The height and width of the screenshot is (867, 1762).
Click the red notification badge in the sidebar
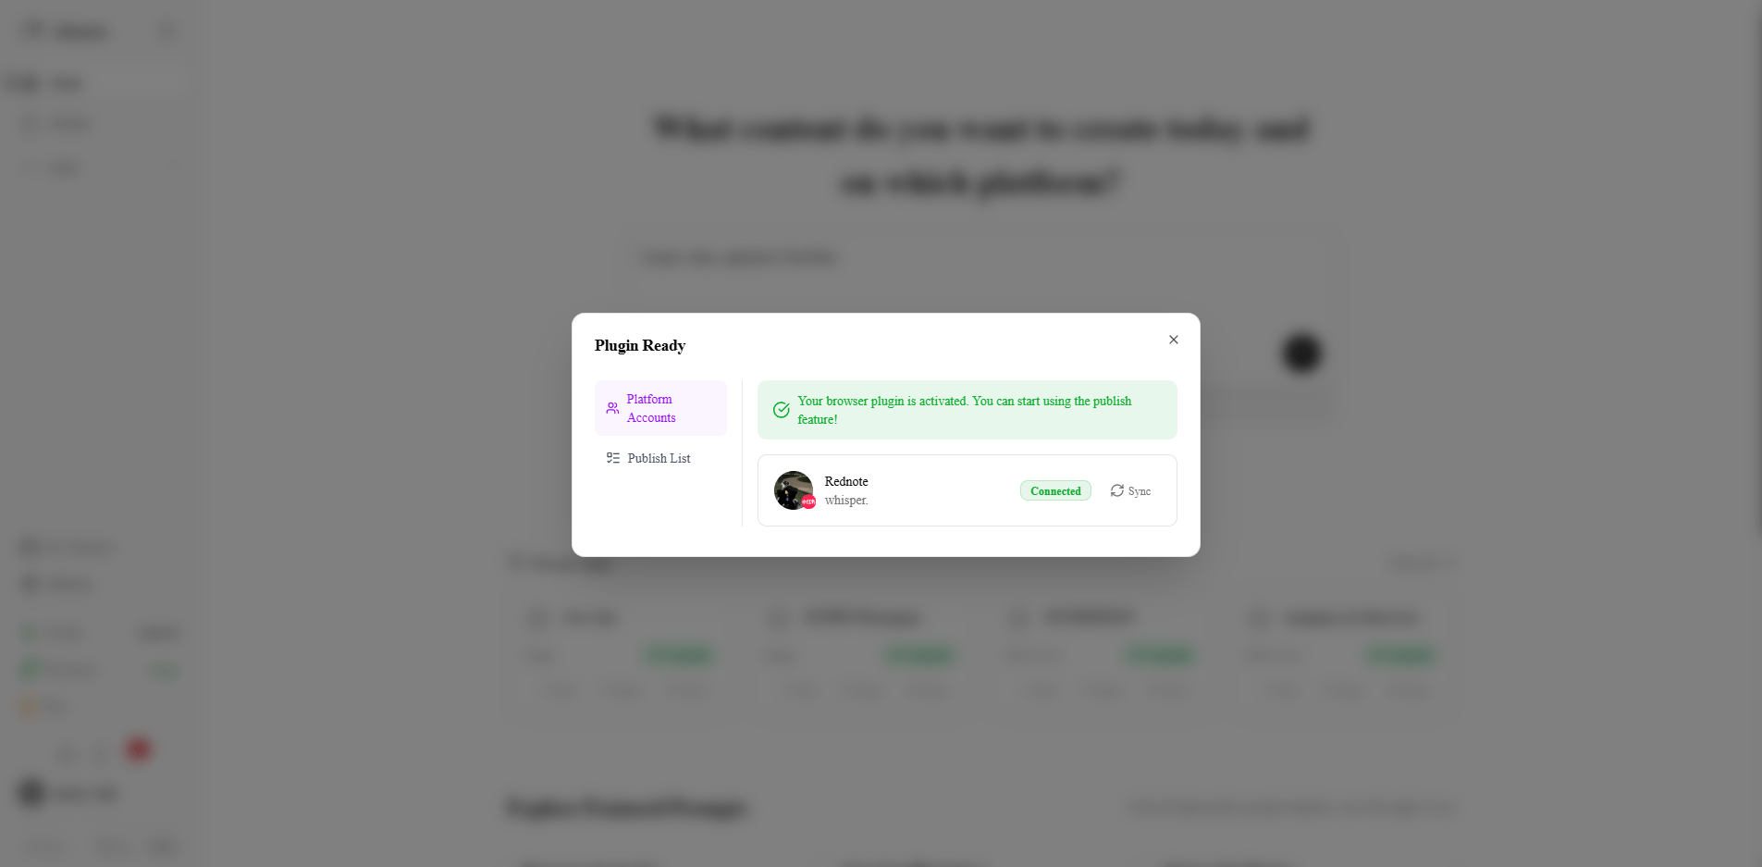click(x=139, y=750)
